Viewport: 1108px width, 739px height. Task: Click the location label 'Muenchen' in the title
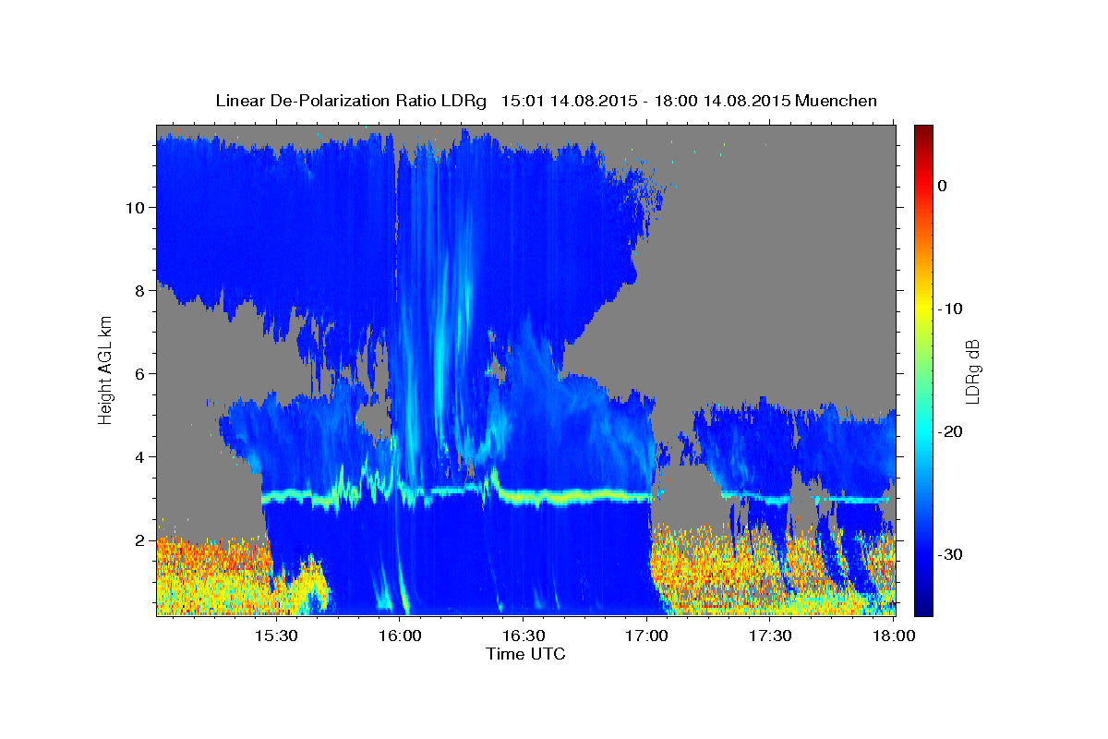click(837, 101)
